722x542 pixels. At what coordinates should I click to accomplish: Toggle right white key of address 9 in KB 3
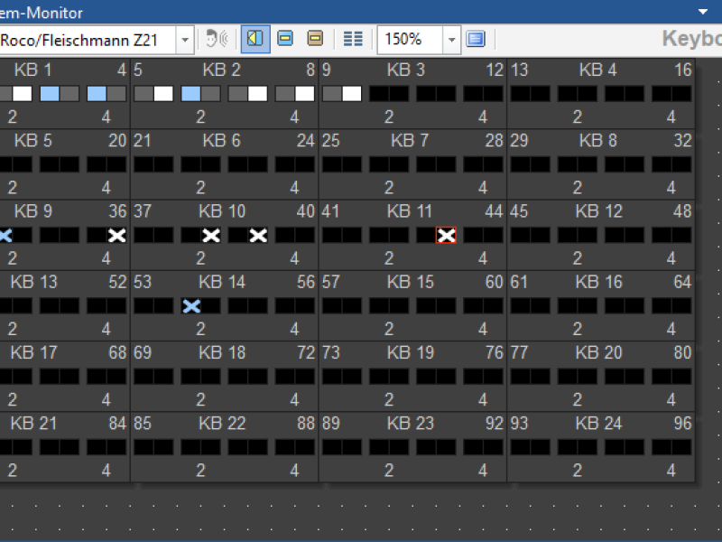coord(352,94)
